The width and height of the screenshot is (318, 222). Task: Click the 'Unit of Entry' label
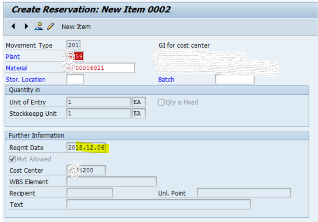tap(28, 102)
